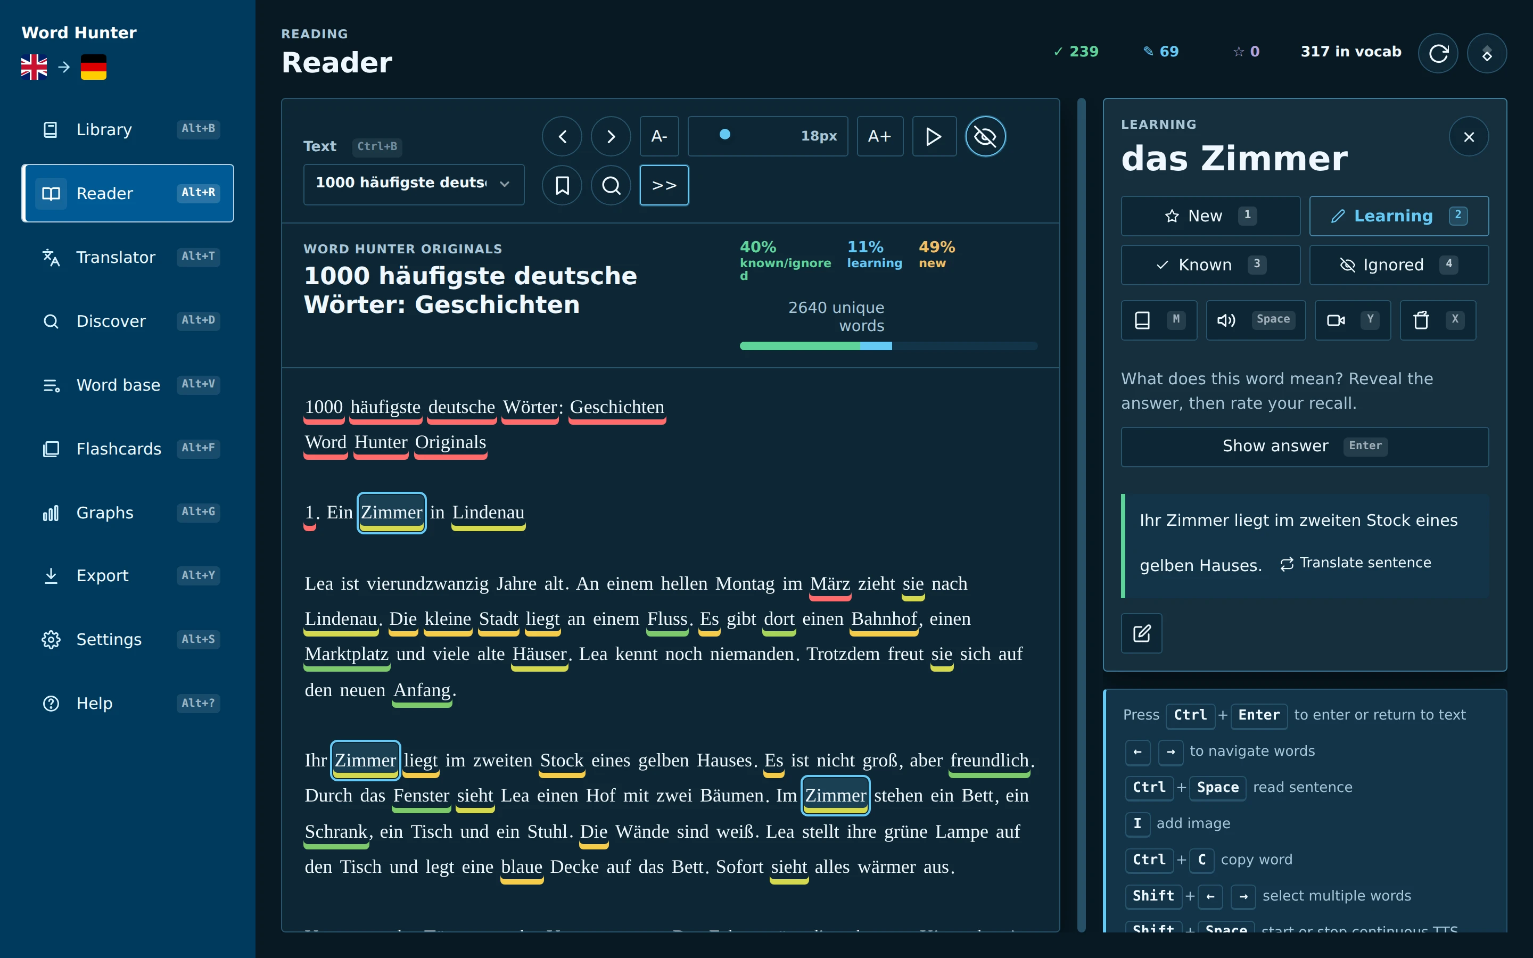
Task: Click Show answer button
Action: tap(1304, 447)
